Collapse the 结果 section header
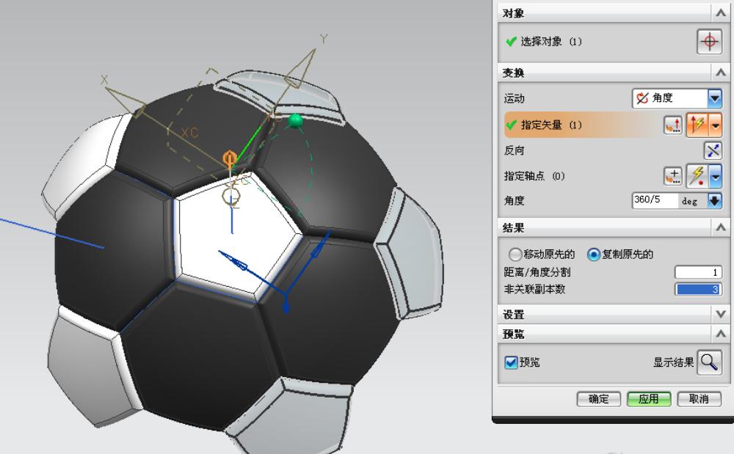 click(x=722, y=227)
